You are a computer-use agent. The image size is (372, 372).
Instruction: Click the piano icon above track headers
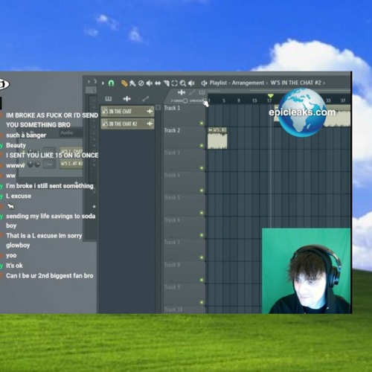(x=202, y=92)
